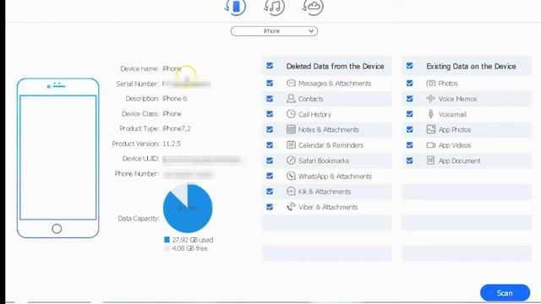Screen dimensions: 541x304
Task: Click the blue 27.92 GB used swatch
Action: 167,240
